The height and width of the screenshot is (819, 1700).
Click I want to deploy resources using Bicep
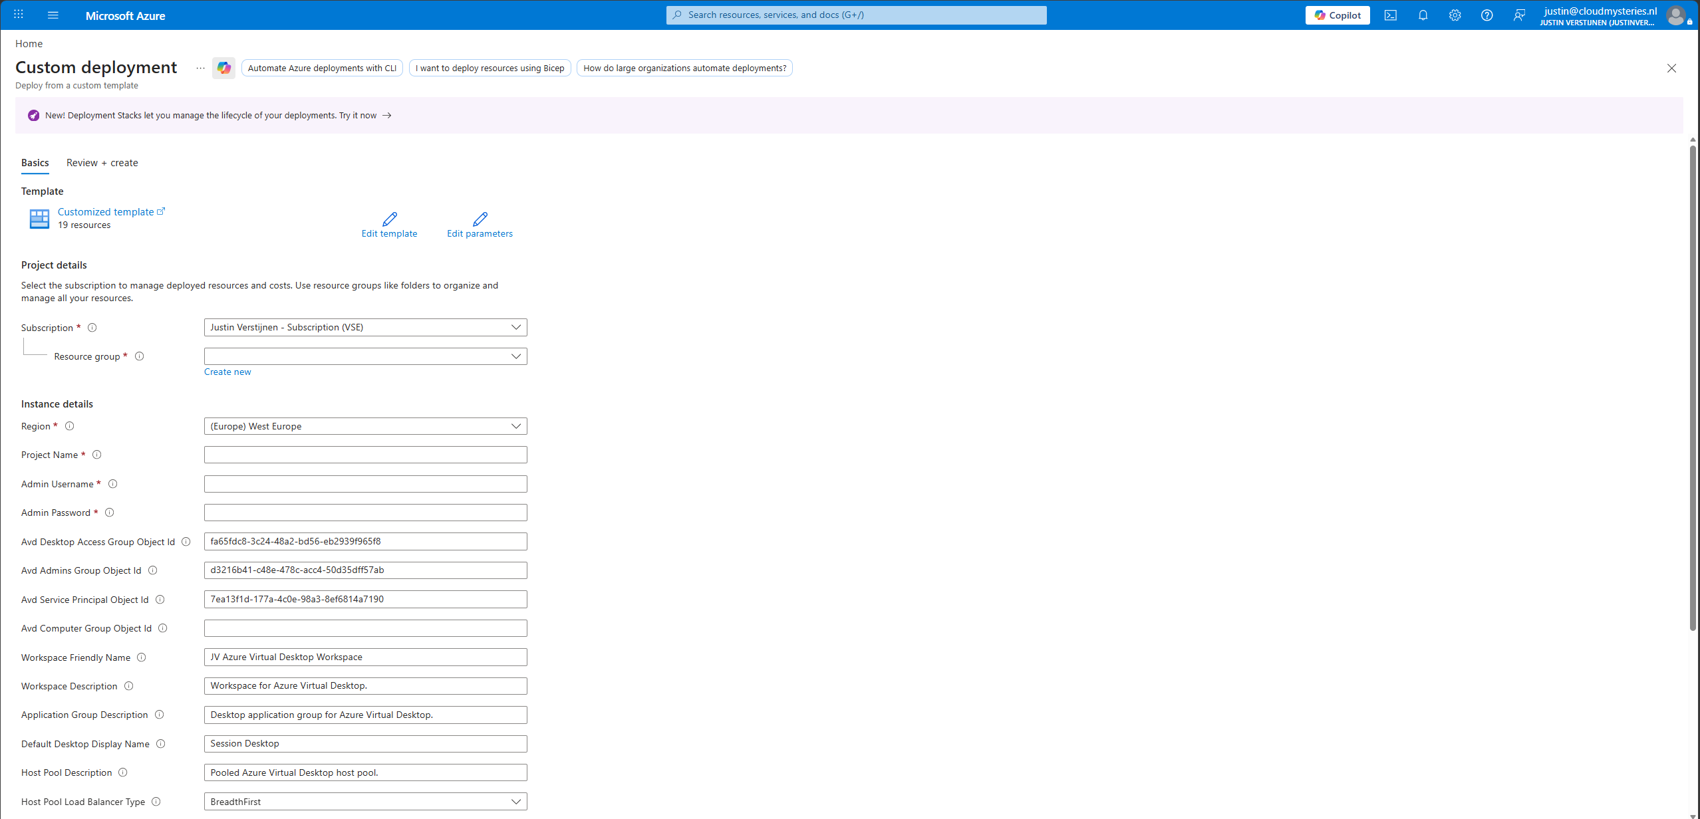(490, 68)
